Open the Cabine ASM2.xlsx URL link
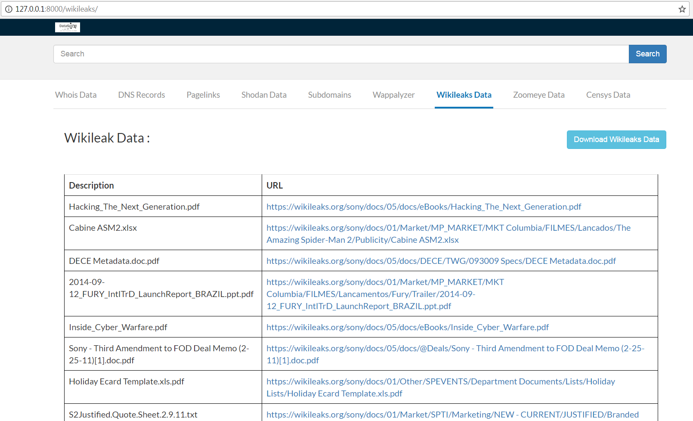The image size is (693, 421). [449, 234]
